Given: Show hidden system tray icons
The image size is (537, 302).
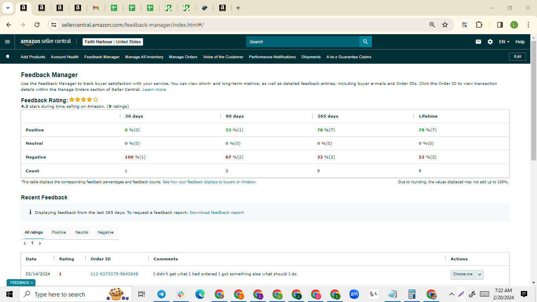Looking at the screenshot, I should tap(451, 294).
